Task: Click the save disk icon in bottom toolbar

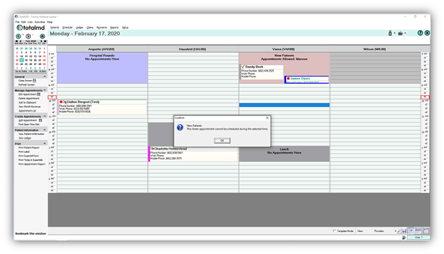Action: pyautogui.click(x=405, y=231)
